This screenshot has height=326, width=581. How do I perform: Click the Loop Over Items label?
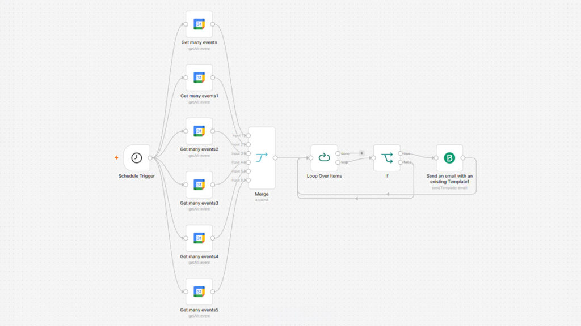[x=324, y=176]
